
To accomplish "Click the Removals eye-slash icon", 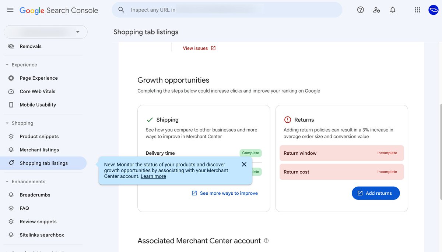I will point(11,46).
